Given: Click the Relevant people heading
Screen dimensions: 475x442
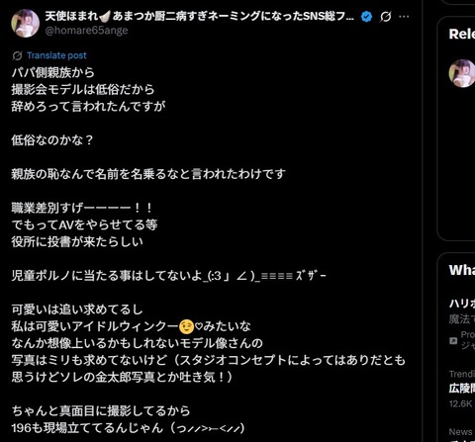Looking at the screenshot, I should (462, 34).
